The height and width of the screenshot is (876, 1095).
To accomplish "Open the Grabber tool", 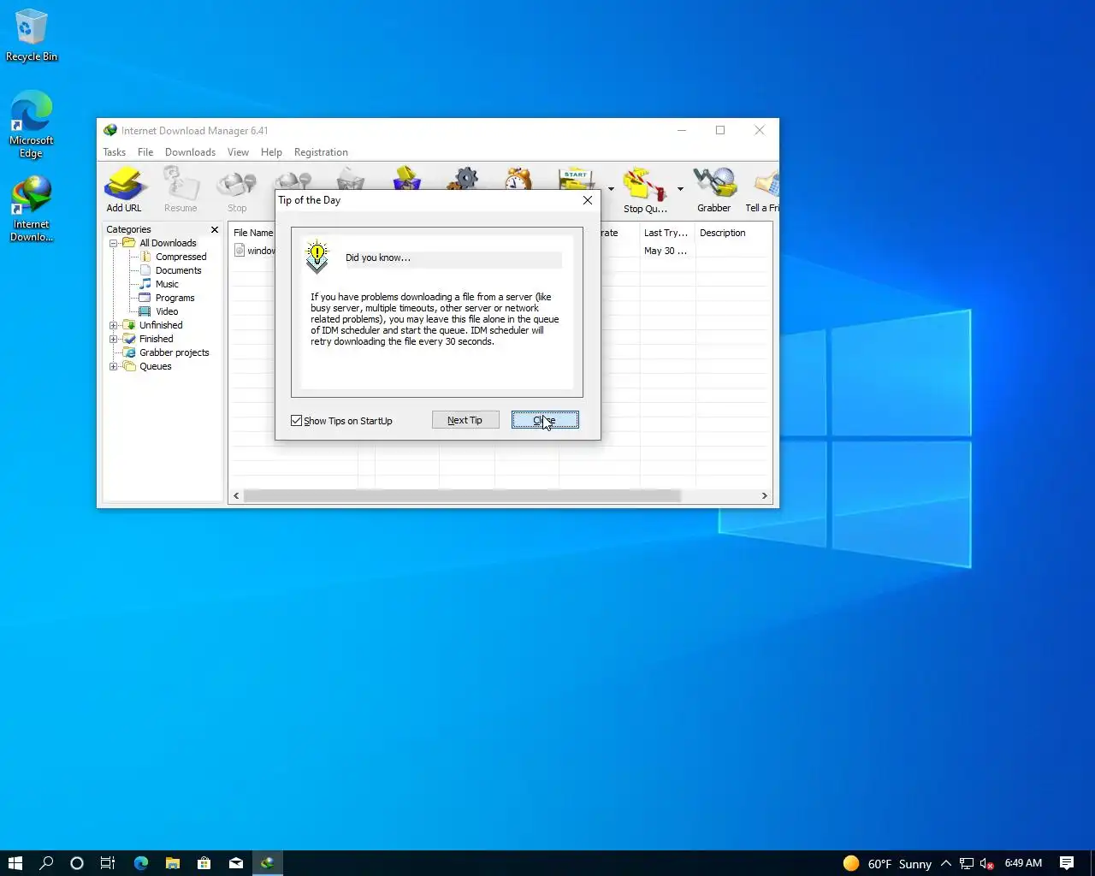I will (x=713, y=189).
